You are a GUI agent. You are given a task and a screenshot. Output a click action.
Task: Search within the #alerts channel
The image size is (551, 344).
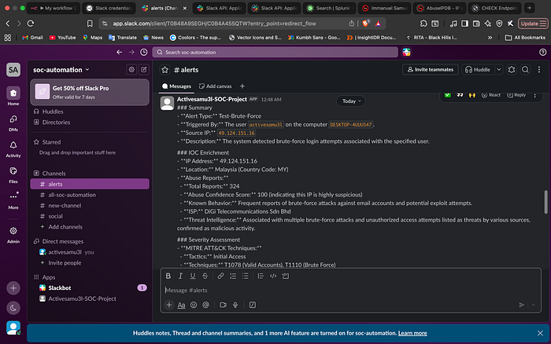(525, 69)
